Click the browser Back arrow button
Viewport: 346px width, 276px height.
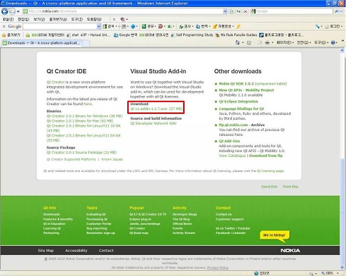5,11
